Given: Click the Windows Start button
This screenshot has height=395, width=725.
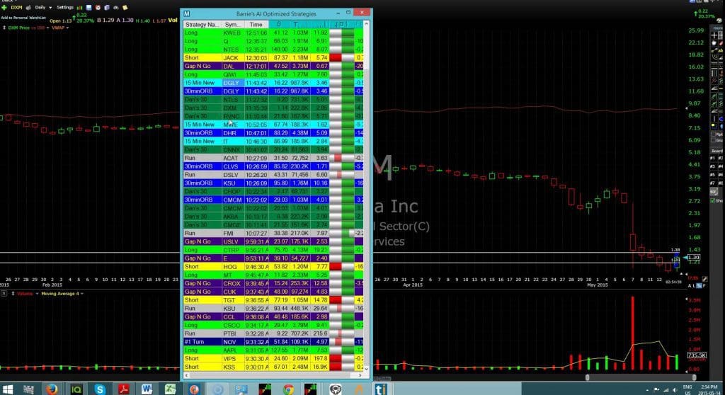Looking at the screenshot, I should point(7,389).
